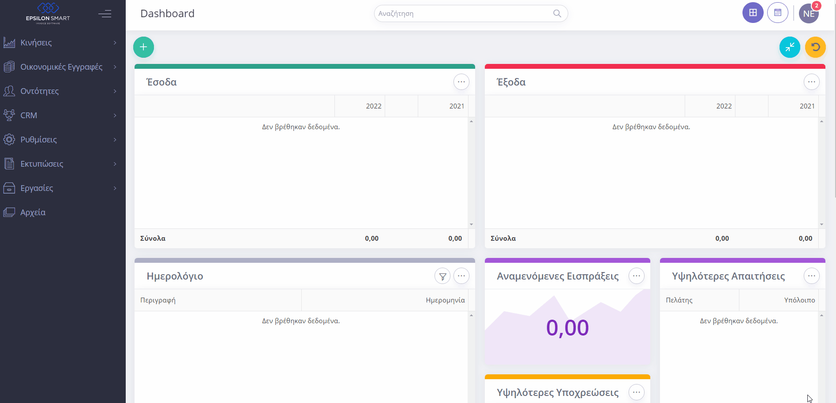The image size is (836, 403).
Task: Sort Ημερολόγιο by Ημερομηνία column header
Action: click(385, 300)
